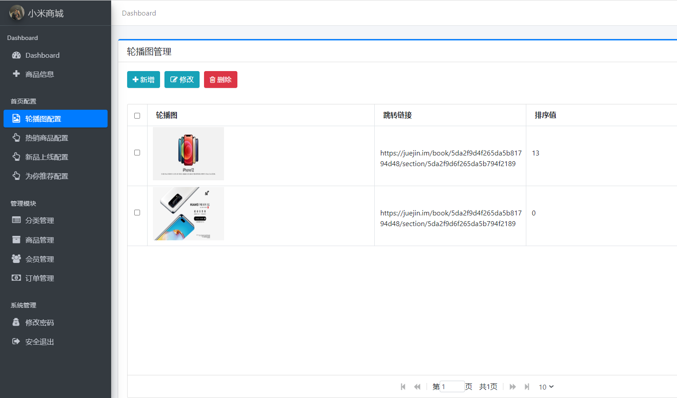This screenshot has width=677, height=398.
Task: Open 商品管理 menu item
Action: tap(56, 240)
